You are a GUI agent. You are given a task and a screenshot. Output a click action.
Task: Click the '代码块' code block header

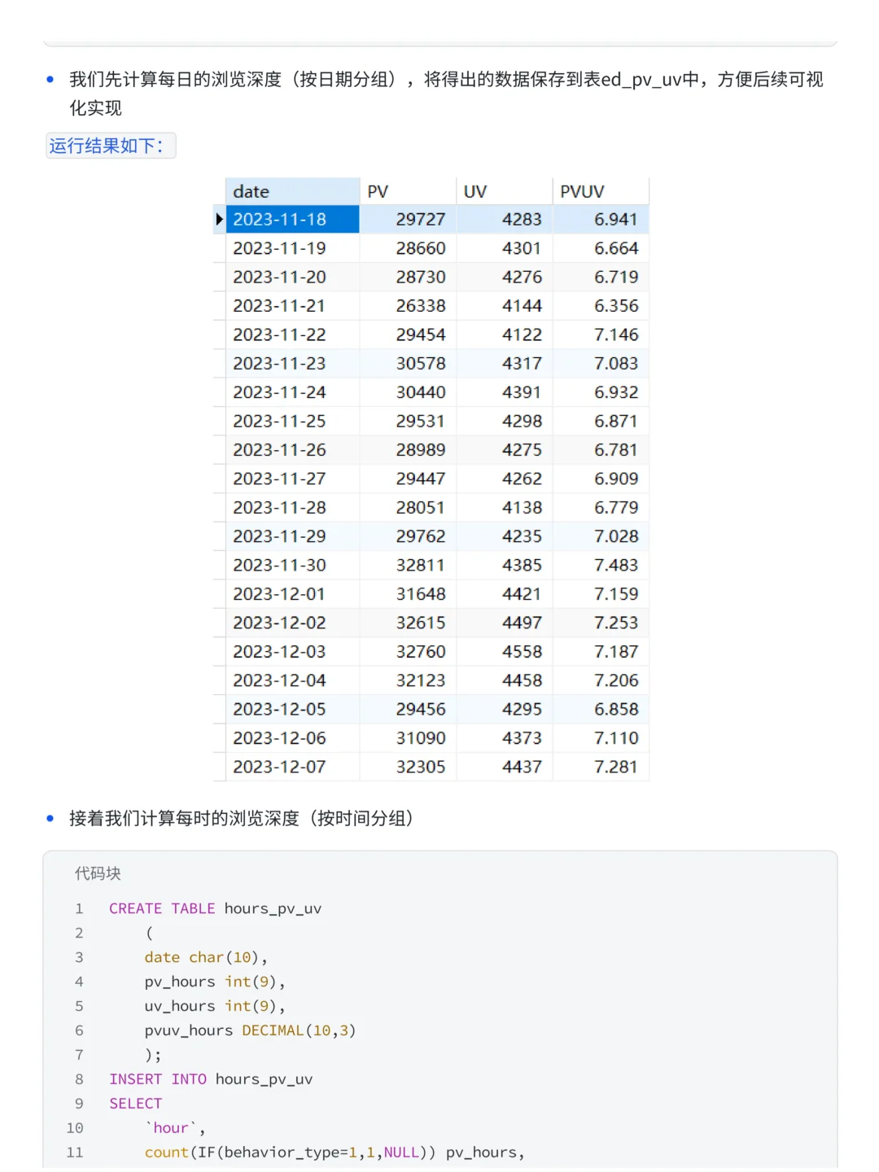point(96,873)
